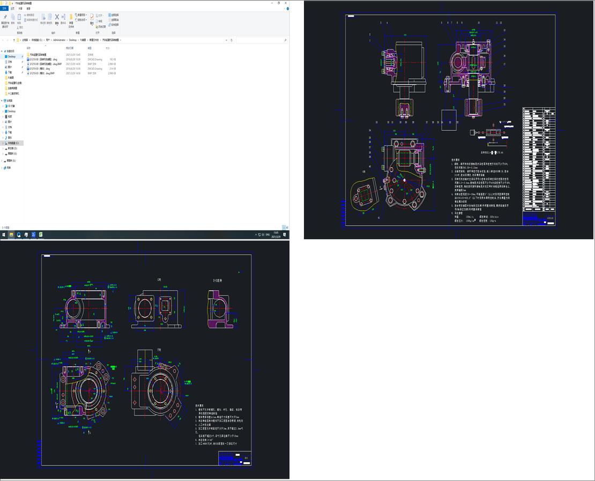Sort files by the Size column header
Viewport: 595px width, 481px height.
coord(108,48)
